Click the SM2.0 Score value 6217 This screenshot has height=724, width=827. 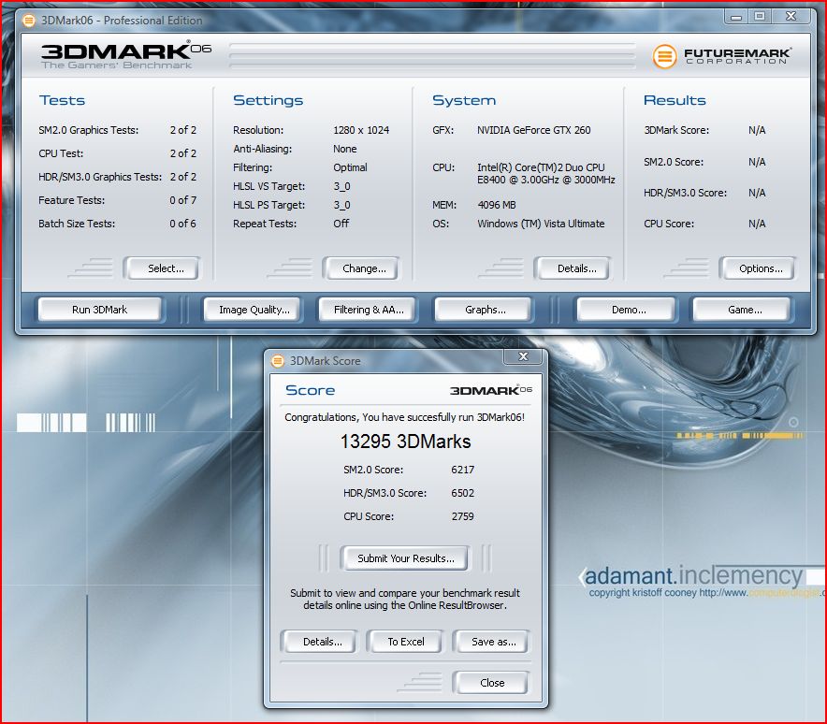462,470
